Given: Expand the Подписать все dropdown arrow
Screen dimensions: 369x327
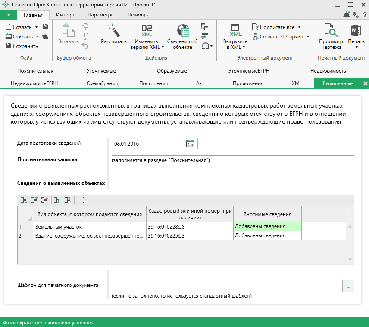Looking at the screenshot, I should (300, 27).
